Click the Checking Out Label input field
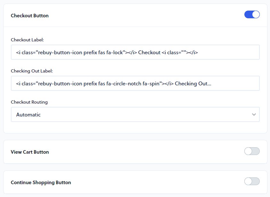 [135, 83]
